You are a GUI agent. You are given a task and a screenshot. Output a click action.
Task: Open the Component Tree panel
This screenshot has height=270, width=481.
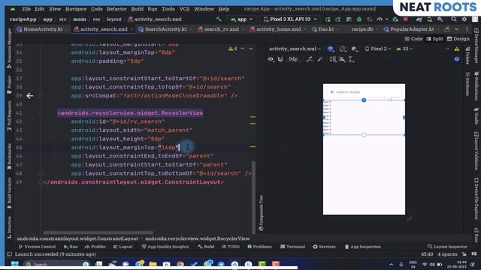click(x=261, y=213)
